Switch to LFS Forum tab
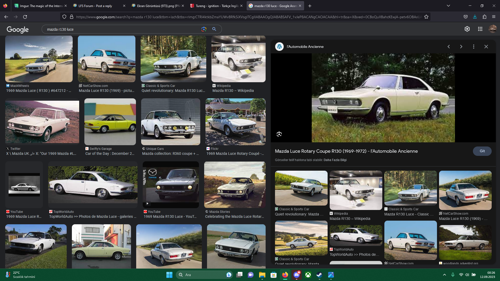The height and width of the screenshot is (281, 500). 95,6
